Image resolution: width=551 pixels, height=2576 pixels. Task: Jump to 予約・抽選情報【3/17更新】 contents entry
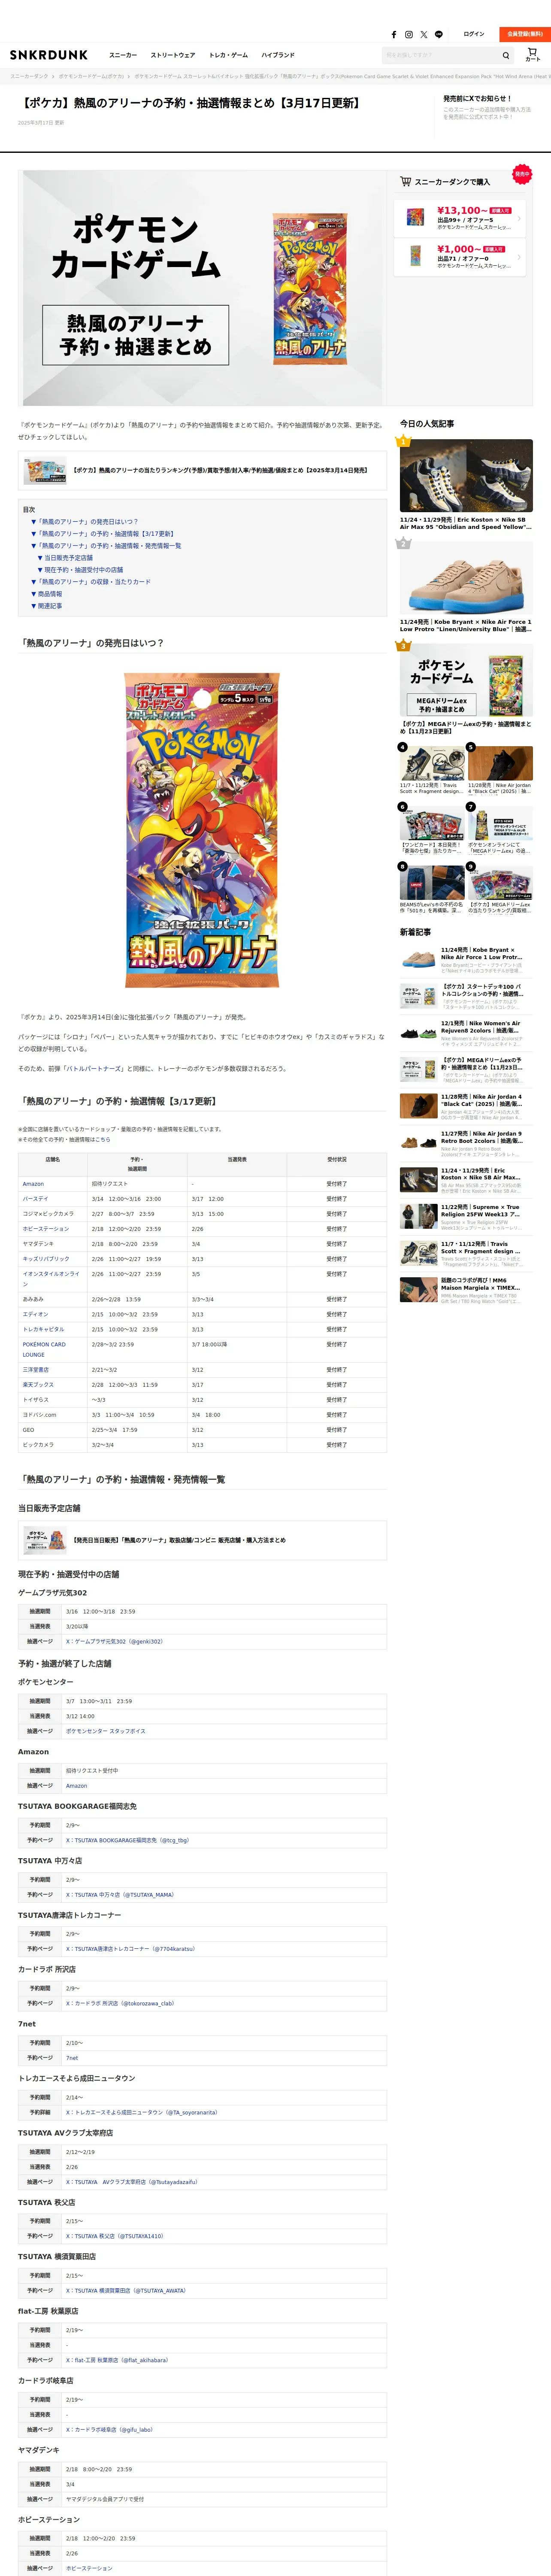(102, 534)
